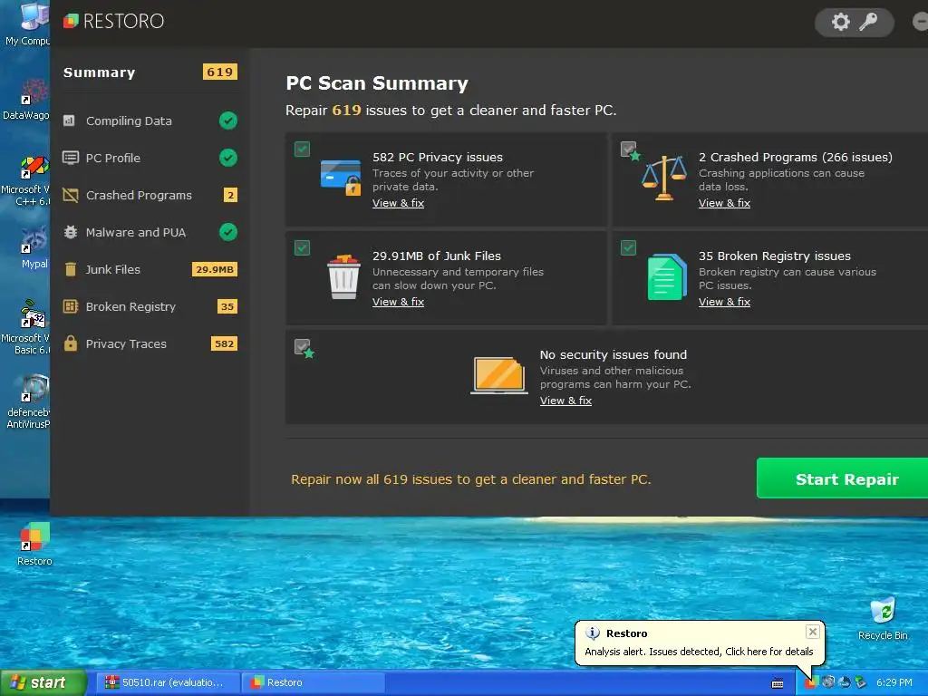Open Restoro settings gear icon
The image size is (928, 696).
[840, 22]
